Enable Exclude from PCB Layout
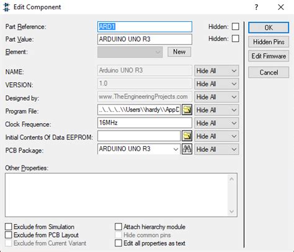Screen dimensions: 294x252 click(x=9, y=235)
